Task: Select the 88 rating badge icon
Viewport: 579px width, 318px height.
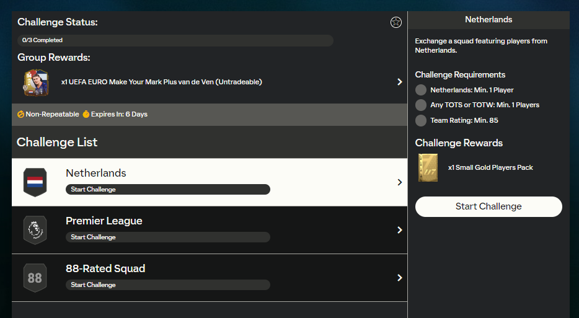Action: tap(35, 278)
